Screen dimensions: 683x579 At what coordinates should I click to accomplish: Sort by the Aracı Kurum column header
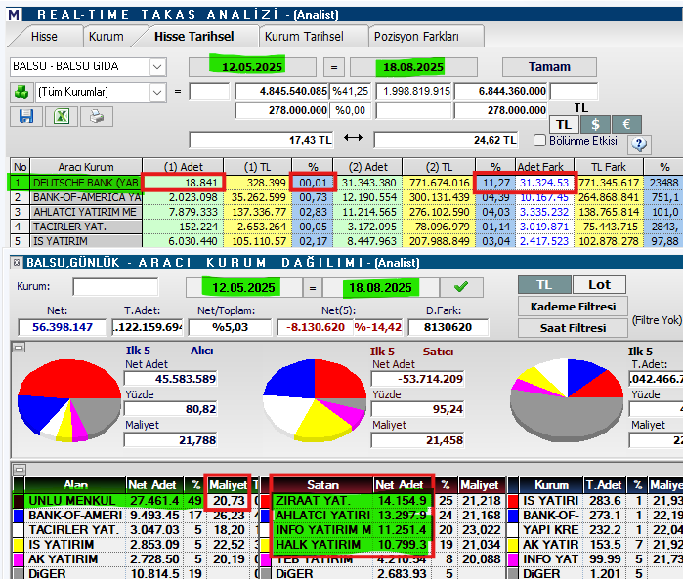click(86, 167)
